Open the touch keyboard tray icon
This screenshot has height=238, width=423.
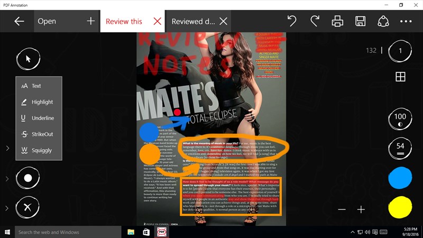coord(383,232)
